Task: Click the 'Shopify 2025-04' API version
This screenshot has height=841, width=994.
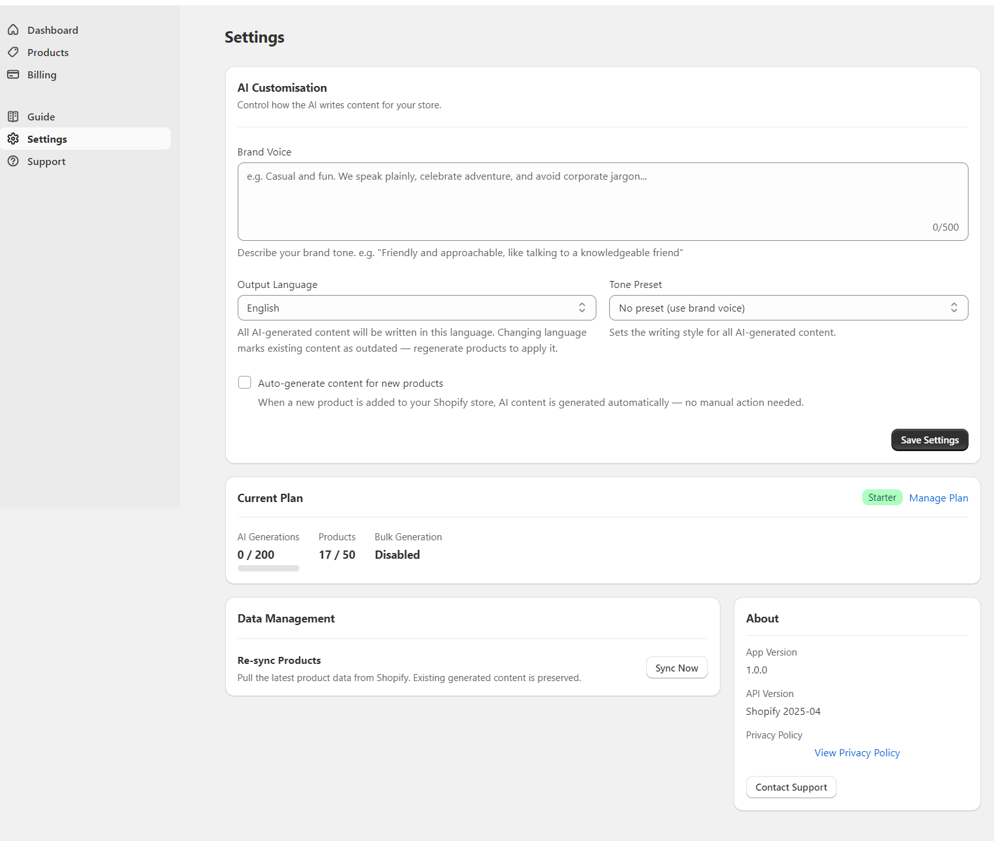Action: click(x=783, y=712)
